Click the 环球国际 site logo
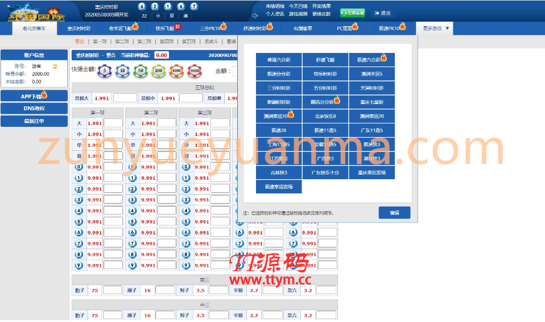 [x=36, y=12]
